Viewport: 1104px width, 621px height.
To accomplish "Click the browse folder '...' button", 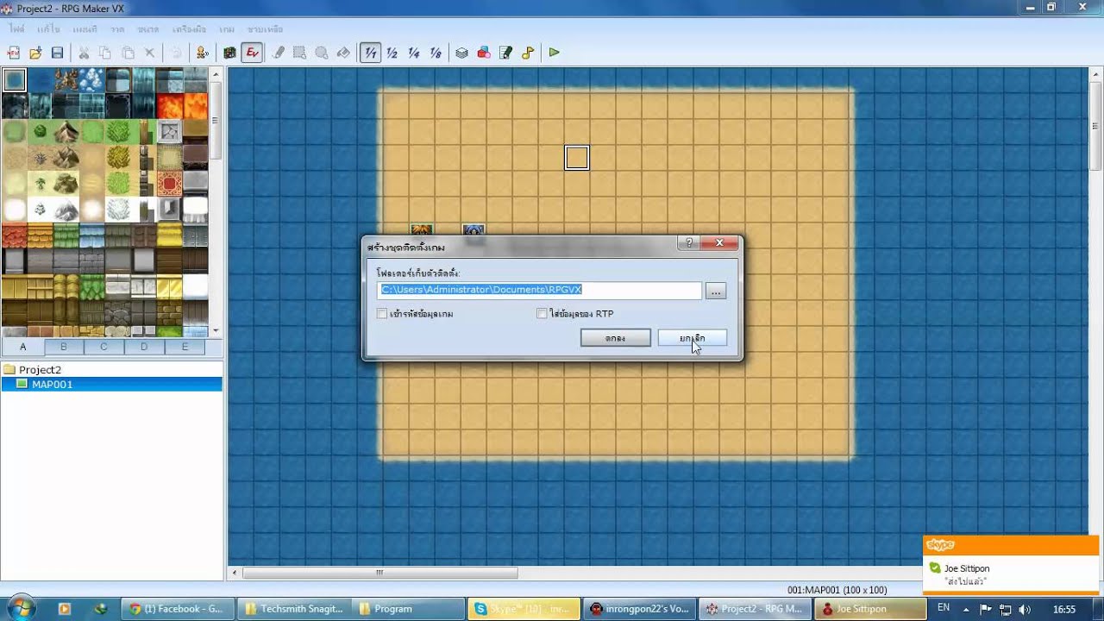I will click(716, 291).
